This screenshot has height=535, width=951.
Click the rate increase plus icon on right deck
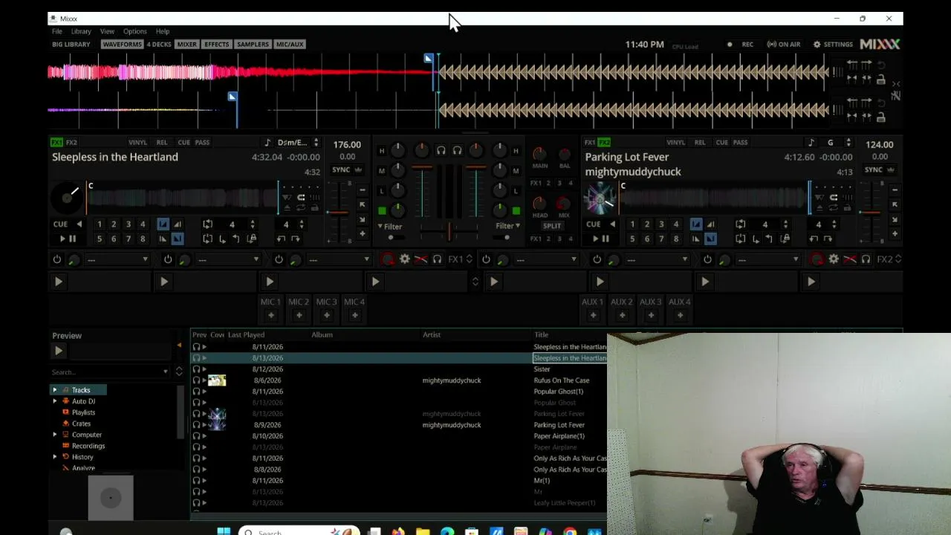[x=895, y=234]
